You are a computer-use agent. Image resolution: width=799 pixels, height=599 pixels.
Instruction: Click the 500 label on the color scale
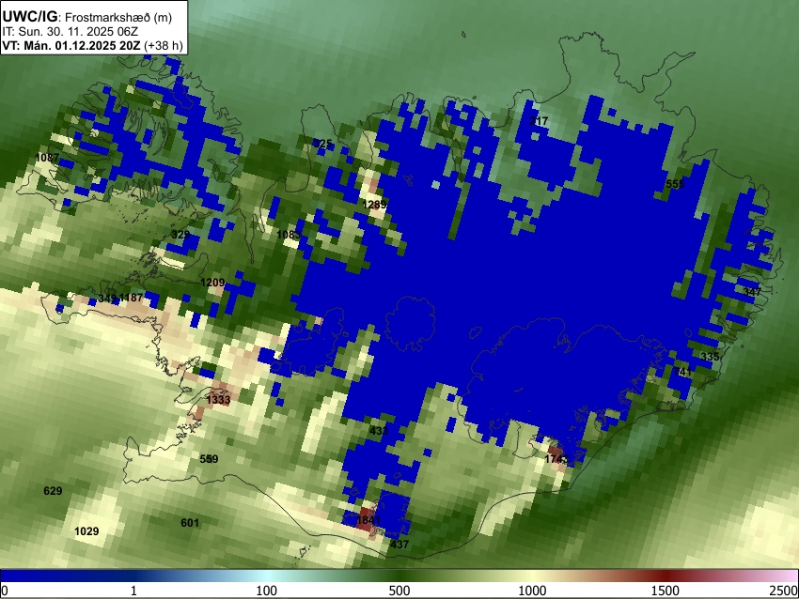399,591
